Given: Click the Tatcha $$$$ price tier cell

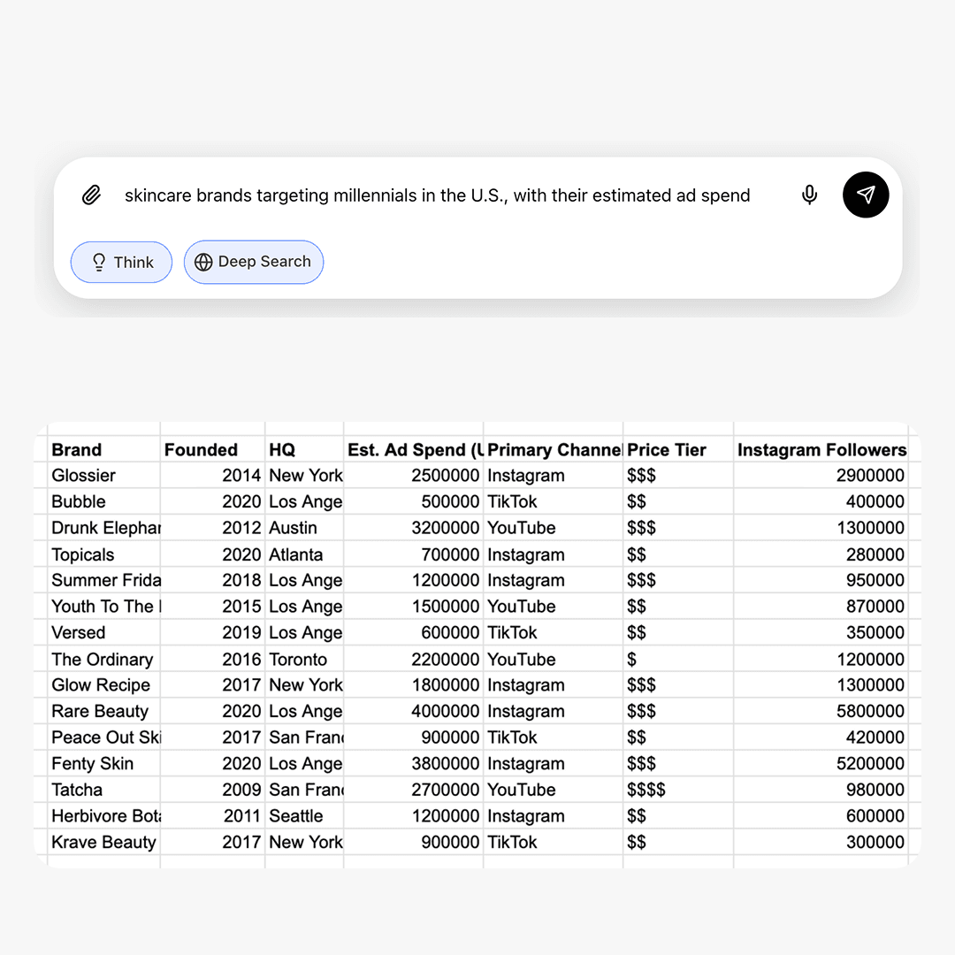Looking at the screenshot, I should [678, 791].
